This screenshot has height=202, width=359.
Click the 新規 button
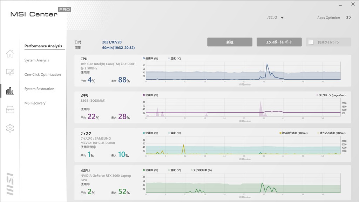point(230,42)
